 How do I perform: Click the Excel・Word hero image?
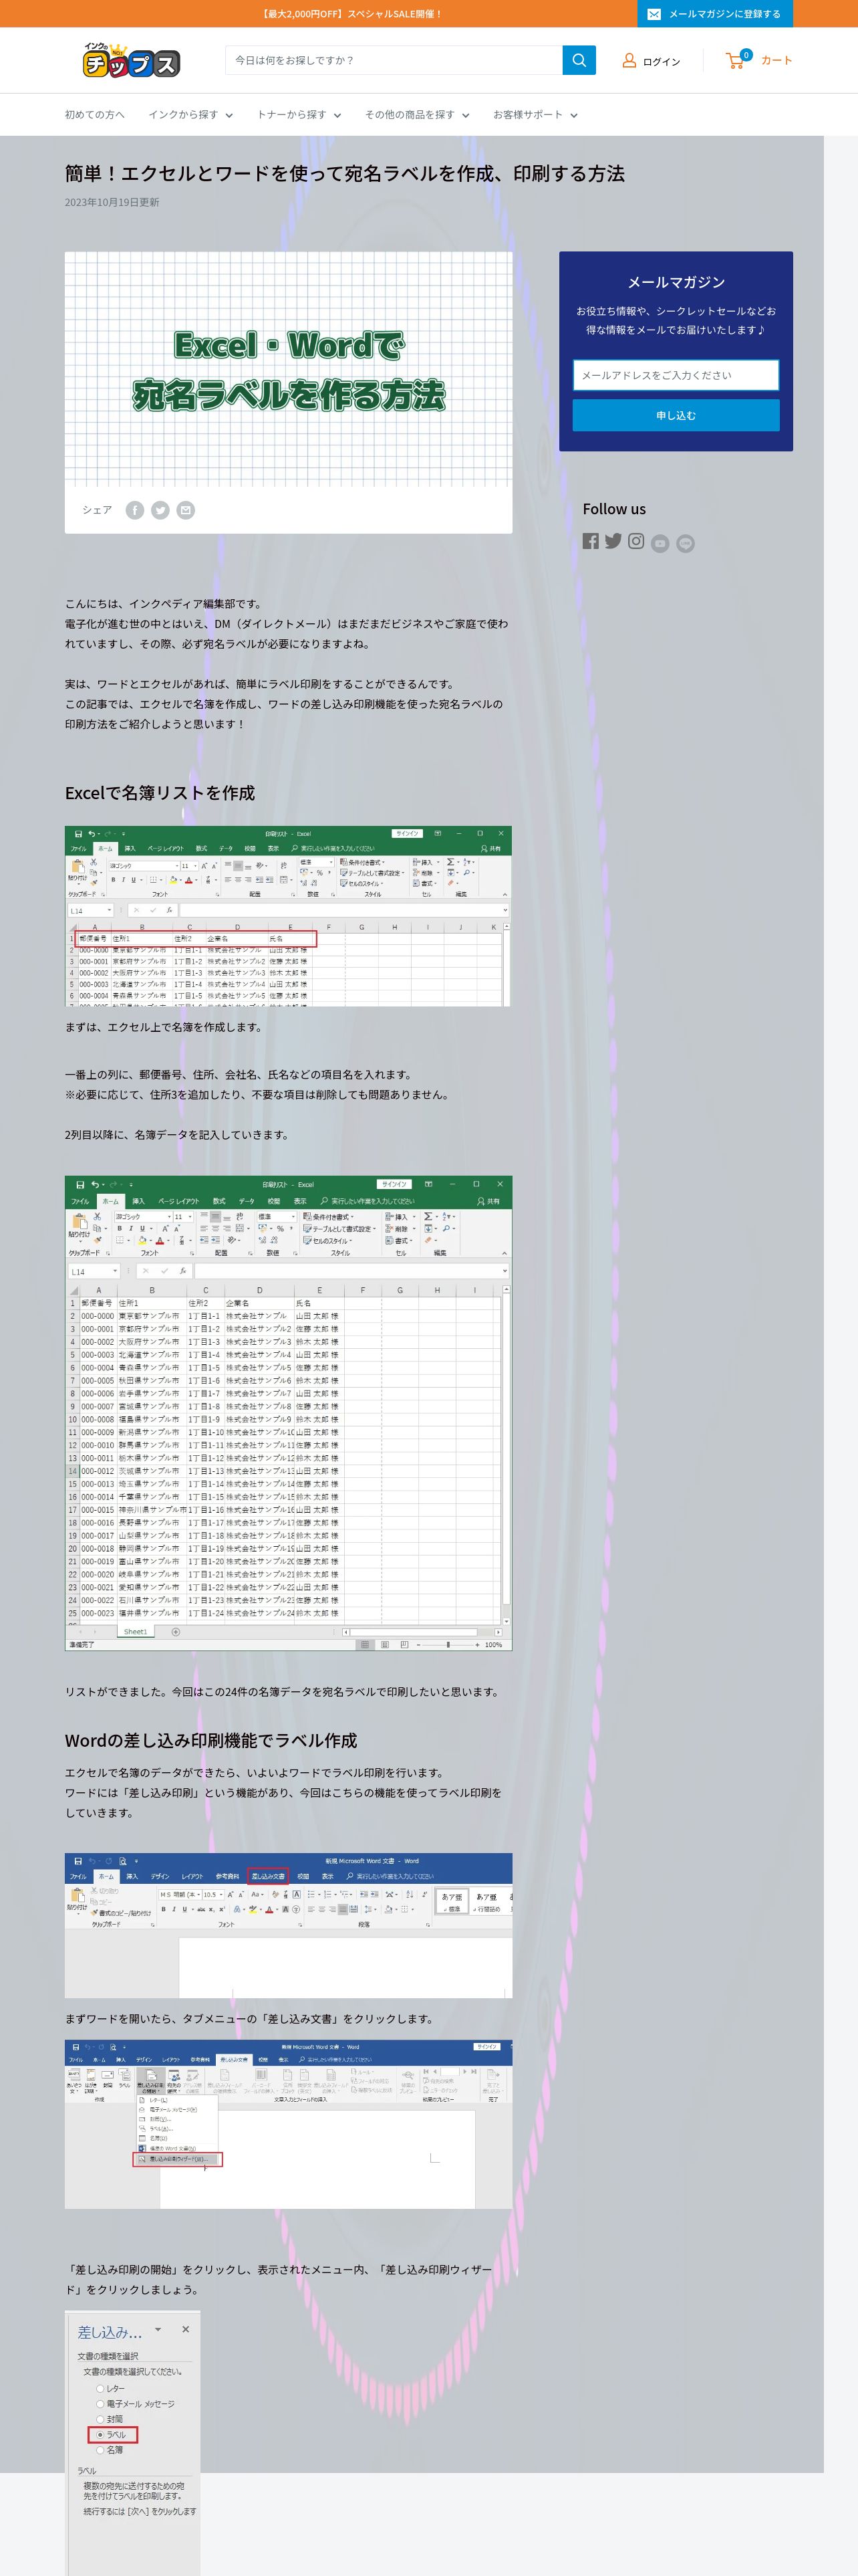(289, 369)
